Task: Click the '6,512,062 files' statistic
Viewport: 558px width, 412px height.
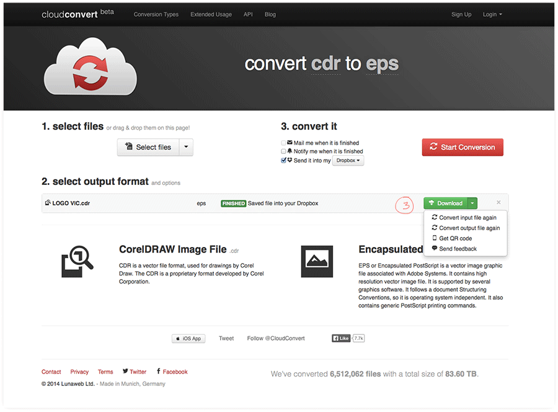Action: coord(355,374)
